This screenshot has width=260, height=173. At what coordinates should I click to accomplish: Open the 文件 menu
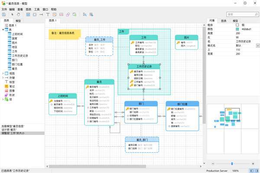tap(4, 10)
